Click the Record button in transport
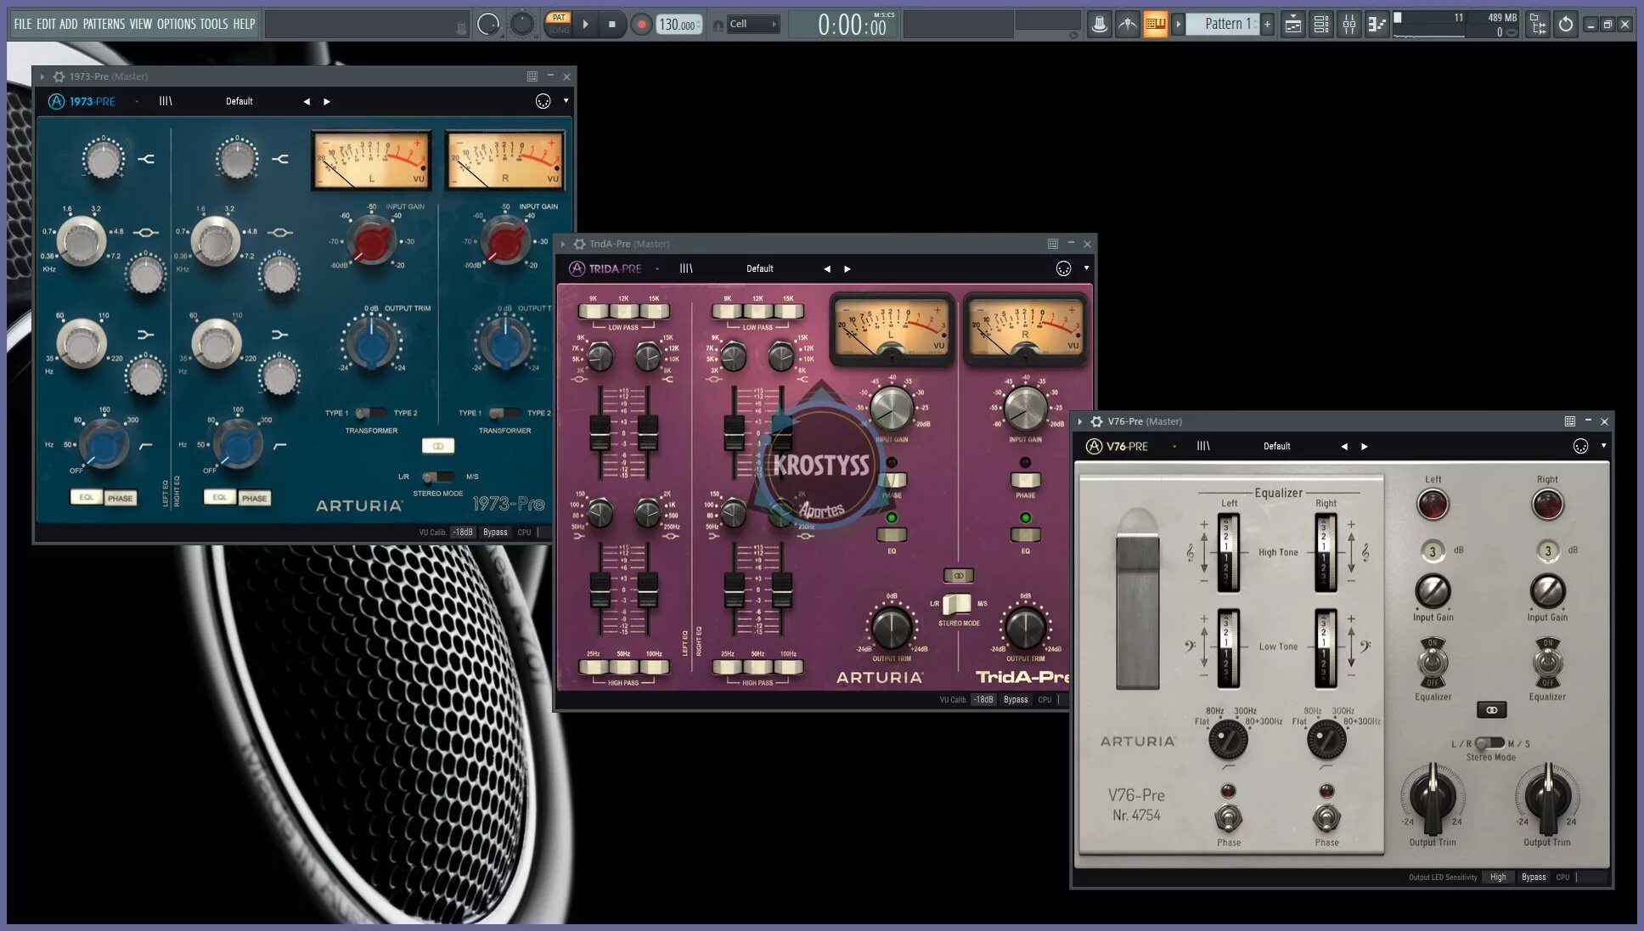1644x931 pixels. [642, 25]
